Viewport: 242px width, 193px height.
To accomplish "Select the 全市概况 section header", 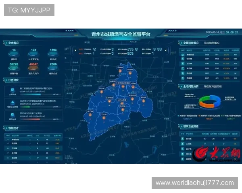I will point(13,43).
